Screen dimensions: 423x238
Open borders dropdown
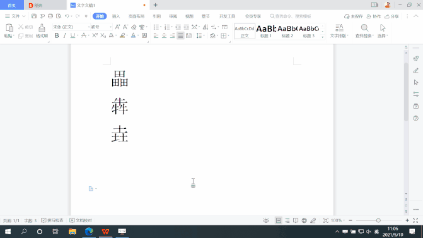228,35
